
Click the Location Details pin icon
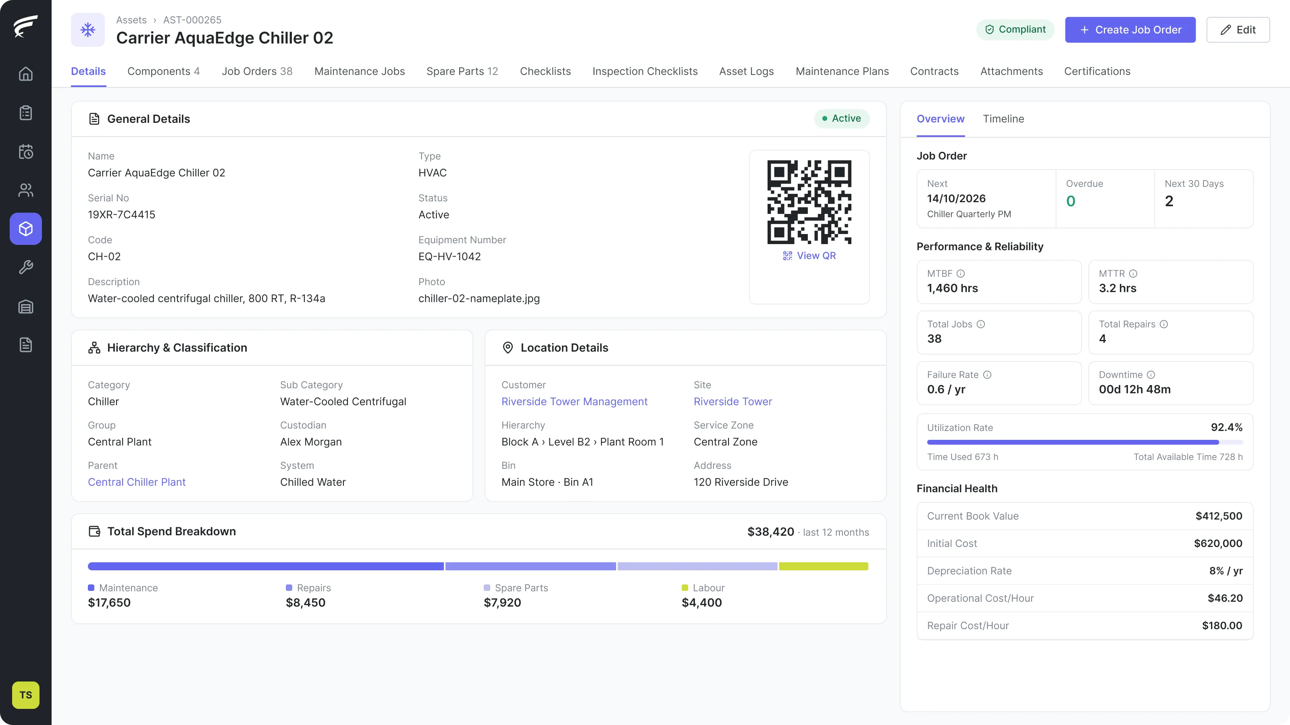coord(508,348)
